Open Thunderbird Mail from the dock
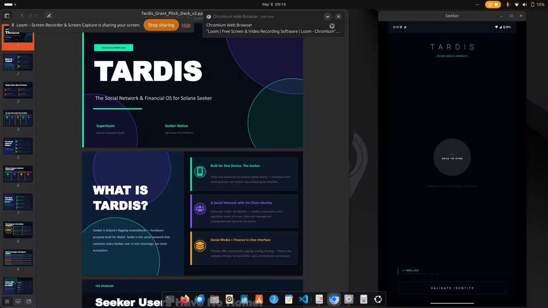Image resolution: width=548 pixels, height=308 pixels. pyautogui.click(x=200, y=299)
